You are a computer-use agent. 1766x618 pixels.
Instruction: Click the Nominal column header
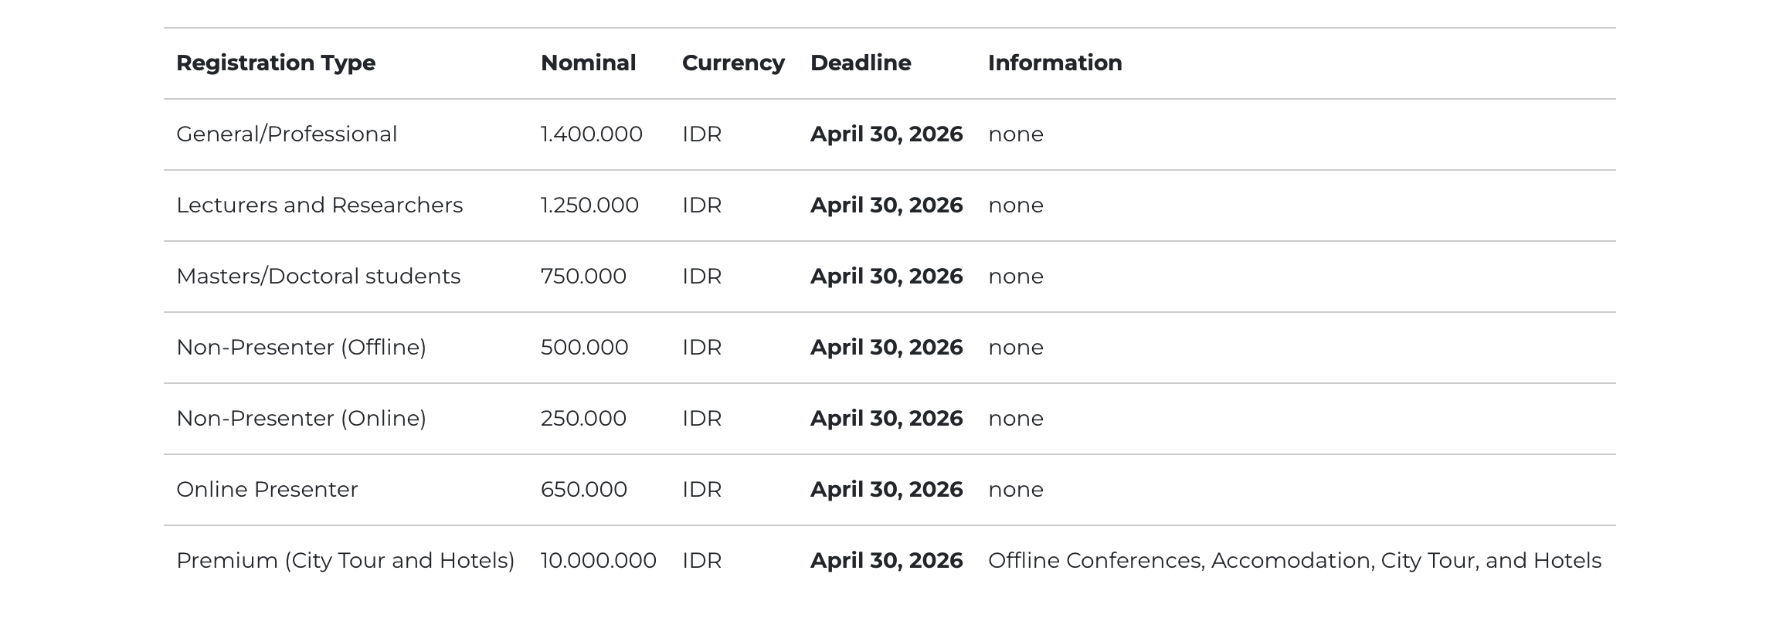click(x=588, y=63)
